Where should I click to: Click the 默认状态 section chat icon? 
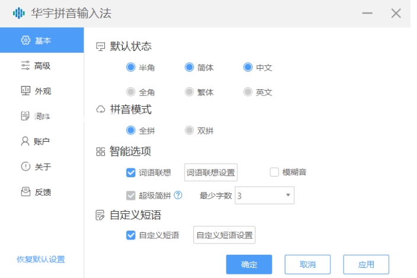click(x=100, y=47)
